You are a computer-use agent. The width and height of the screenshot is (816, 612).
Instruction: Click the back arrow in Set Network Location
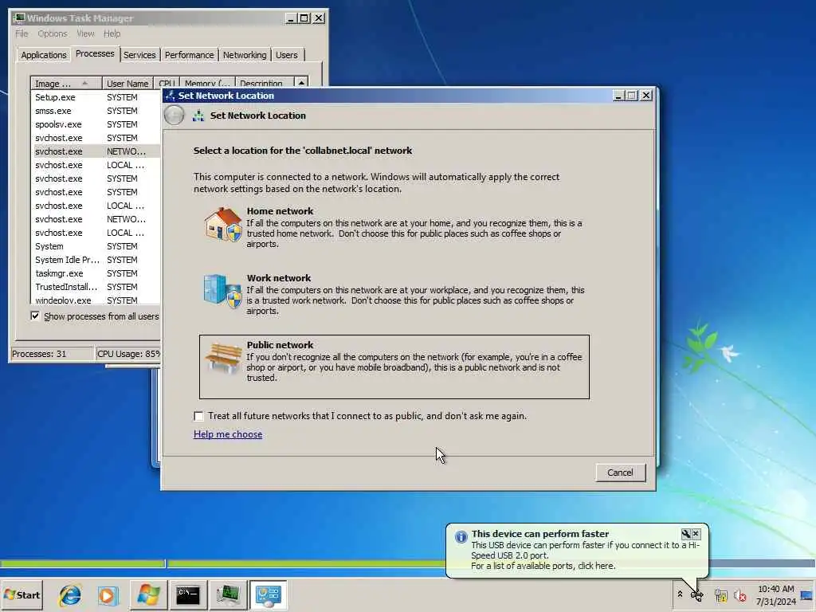tap(174, 116)
